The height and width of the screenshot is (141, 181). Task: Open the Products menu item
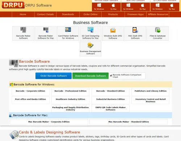point(113,14)
